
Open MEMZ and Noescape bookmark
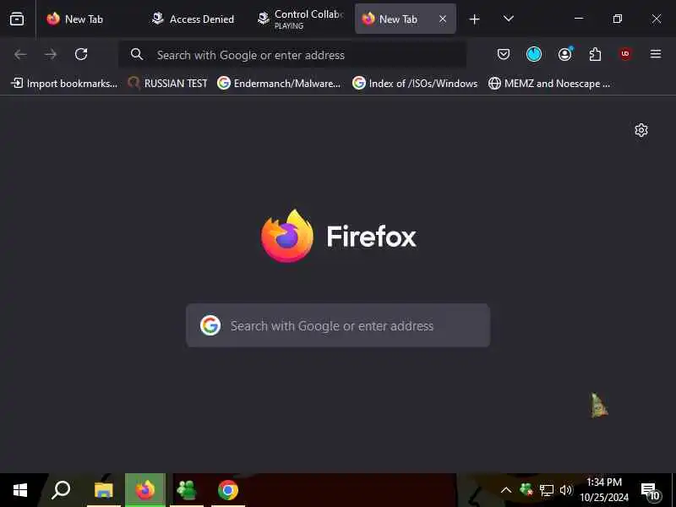coord(550,83)
